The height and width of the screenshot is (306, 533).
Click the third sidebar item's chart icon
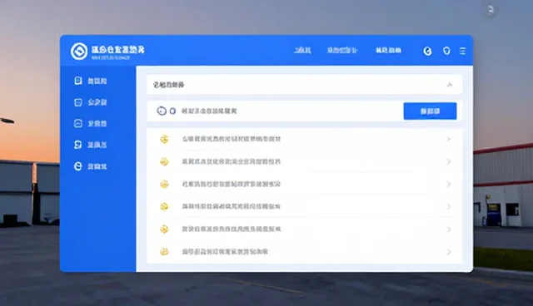pos(78,124)
